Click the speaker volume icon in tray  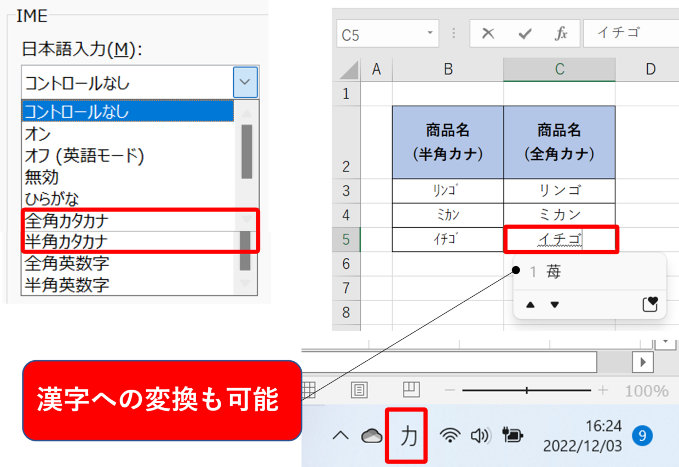(481, 436)
